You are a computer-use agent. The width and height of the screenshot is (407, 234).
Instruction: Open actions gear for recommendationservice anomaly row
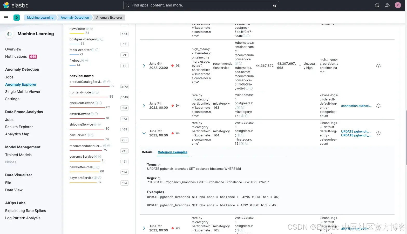[378, 66]
